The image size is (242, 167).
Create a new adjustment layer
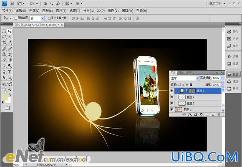[x=202, y=114]
